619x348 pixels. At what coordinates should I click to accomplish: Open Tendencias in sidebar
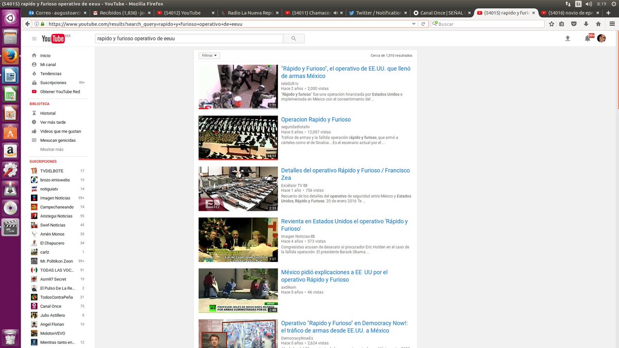(51, 74)
